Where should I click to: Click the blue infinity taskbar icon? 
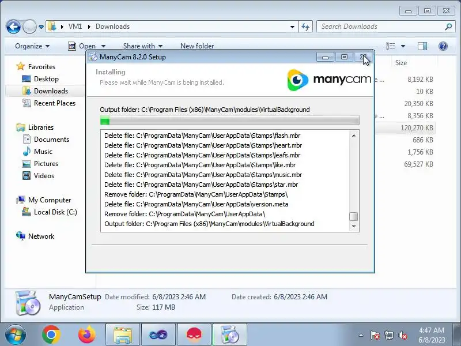click(158, 335)
